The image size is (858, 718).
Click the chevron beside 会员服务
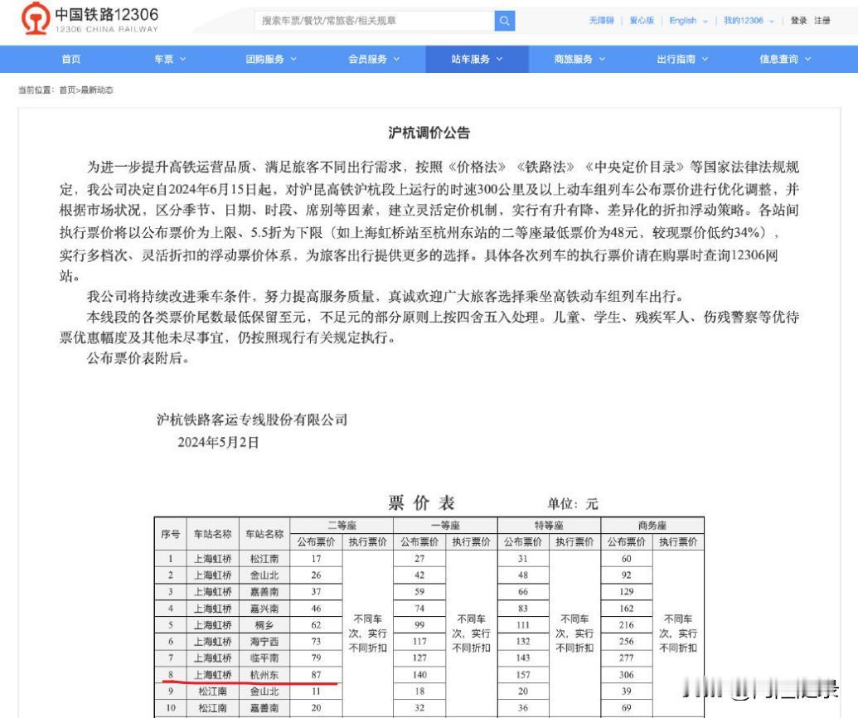click(x=396, y=59)
